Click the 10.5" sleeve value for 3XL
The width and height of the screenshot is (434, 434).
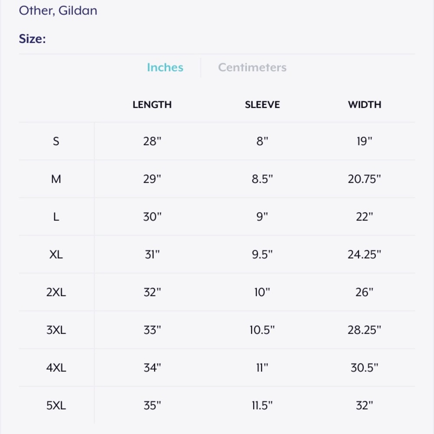tap(262, 330)
